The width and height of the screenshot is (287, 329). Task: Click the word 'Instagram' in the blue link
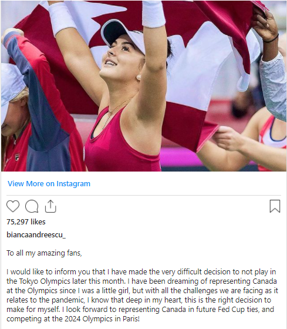click(x=73, y=183)
